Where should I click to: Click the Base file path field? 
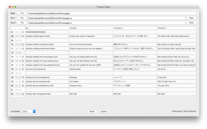[x=112, y=13]
